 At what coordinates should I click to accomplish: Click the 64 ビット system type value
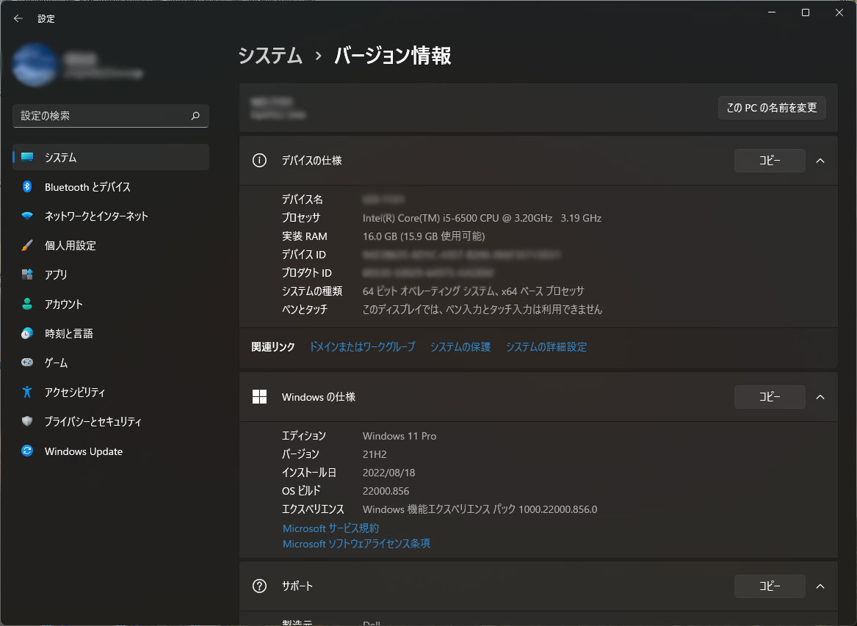tap(474, 291)
